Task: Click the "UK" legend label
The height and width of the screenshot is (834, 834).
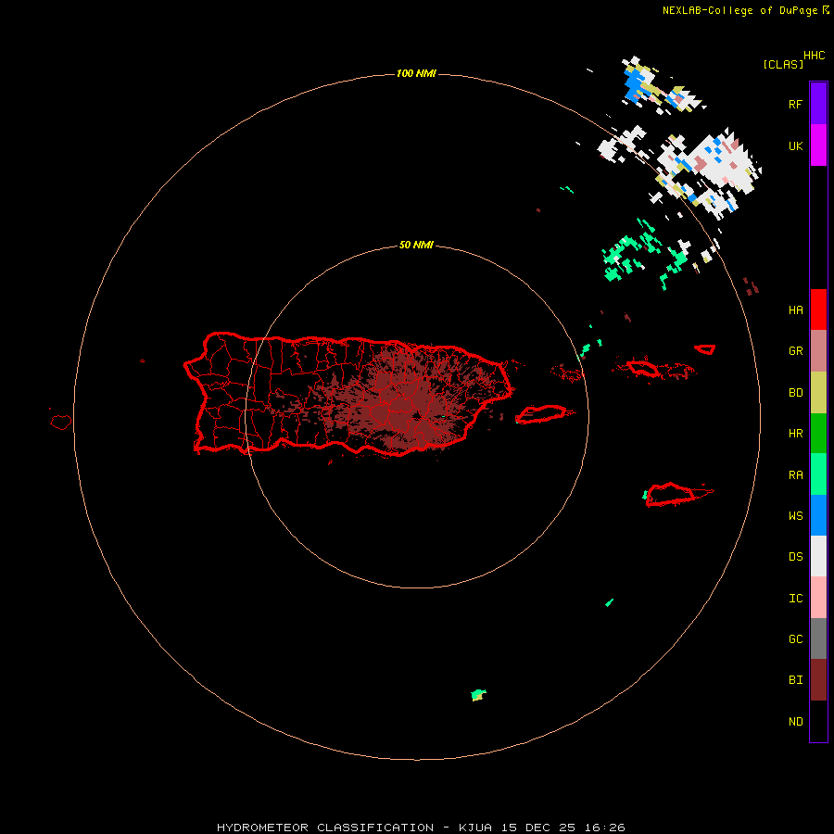Action: [796, 145]
